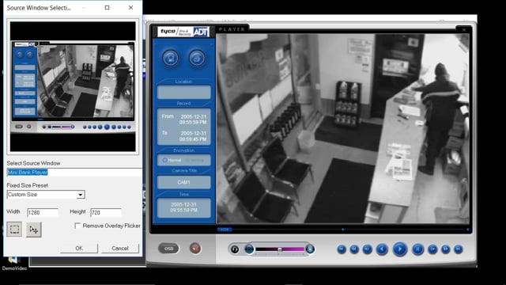Click the playback timeline marker below the video
Image resolution: width=506 pixels, height=285 pixels.
pyautogui.click(x=342, y=230)
